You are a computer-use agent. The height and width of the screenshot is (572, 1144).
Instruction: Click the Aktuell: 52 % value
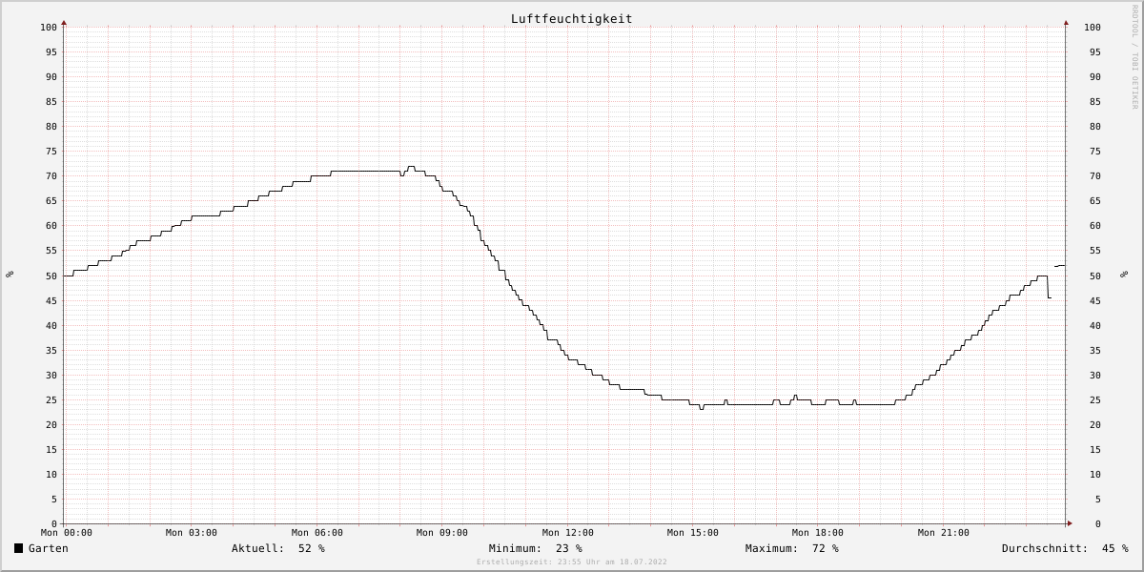click(278, 548)
